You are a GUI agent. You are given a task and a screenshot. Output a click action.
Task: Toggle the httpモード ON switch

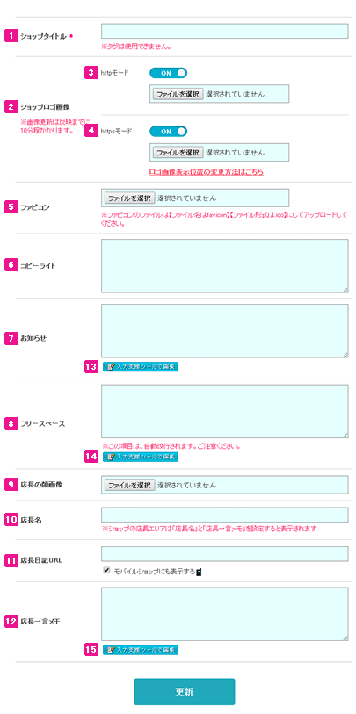click(168, 73)
